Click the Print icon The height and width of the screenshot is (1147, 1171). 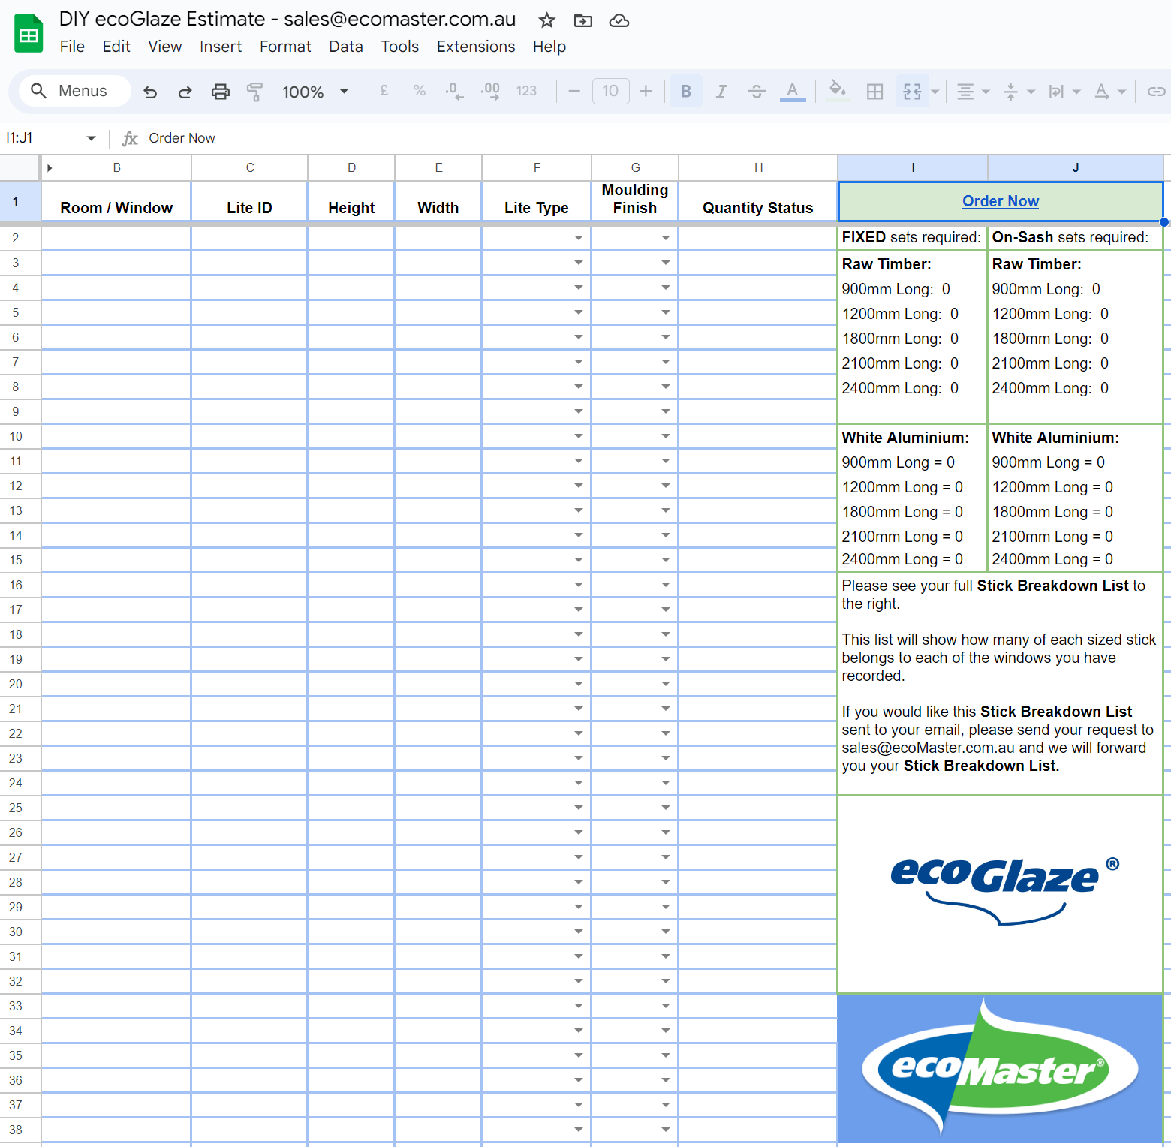click(x=220, y=92)
